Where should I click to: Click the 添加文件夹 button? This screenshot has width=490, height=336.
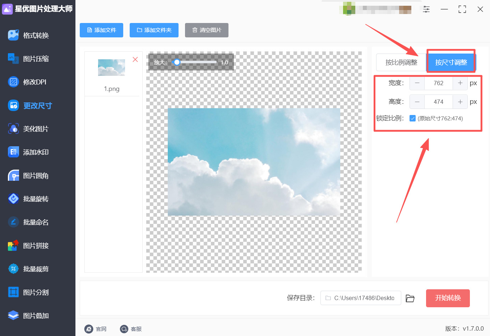pyautogui.click(x=154, y=30)
